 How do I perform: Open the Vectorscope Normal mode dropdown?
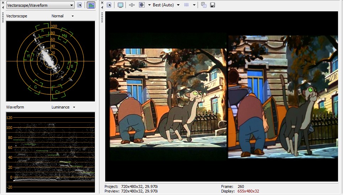point(63,16)
